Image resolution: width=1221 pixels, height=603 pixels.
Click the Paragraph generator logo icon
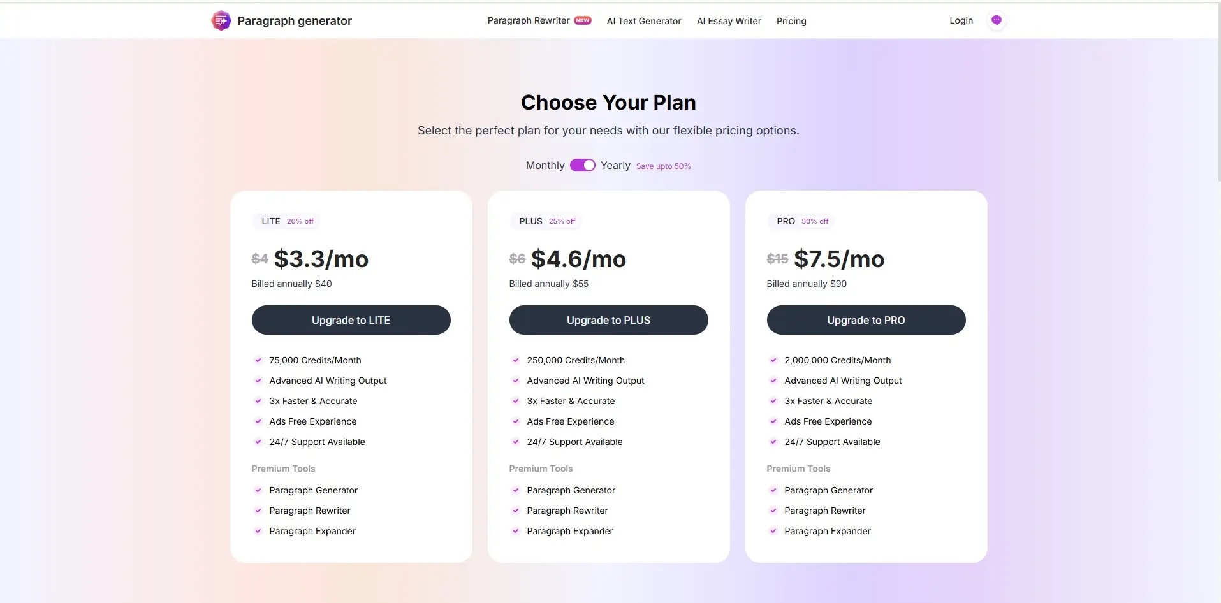click(x=220, y=20)
